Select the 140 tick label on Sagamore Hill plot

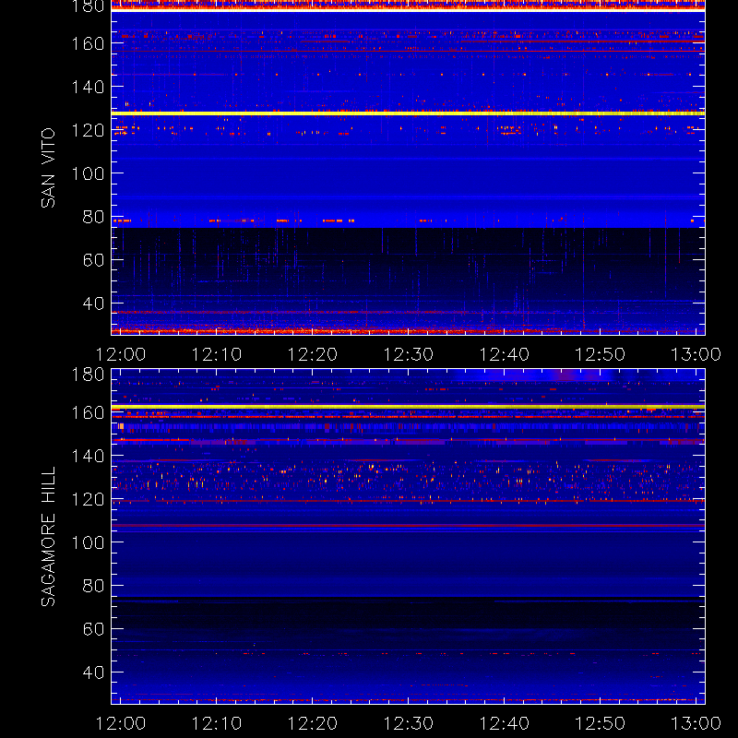(88, 456)
